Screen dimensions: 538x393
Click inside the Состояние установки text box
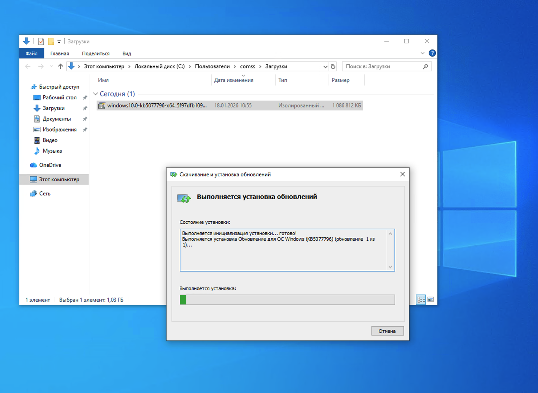[x=287, y=250]
